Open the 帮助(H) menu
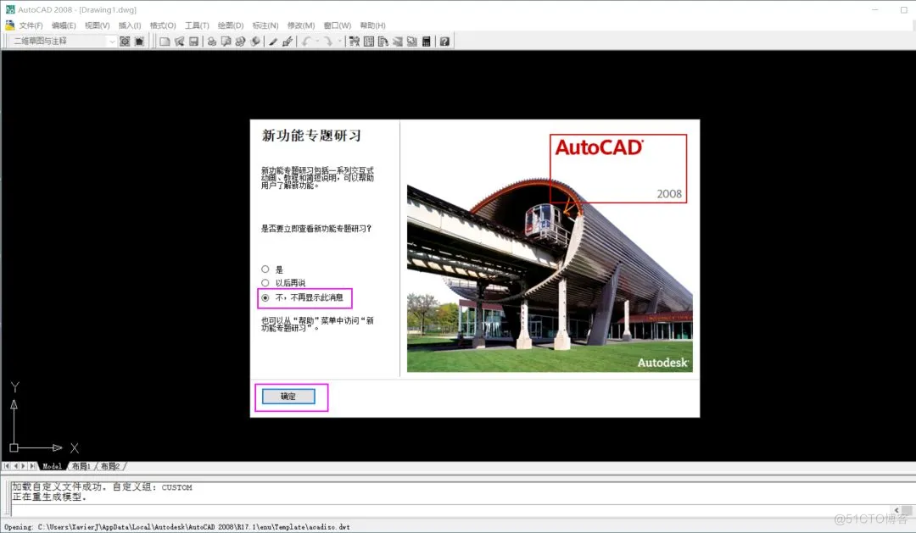 point(372,25)
